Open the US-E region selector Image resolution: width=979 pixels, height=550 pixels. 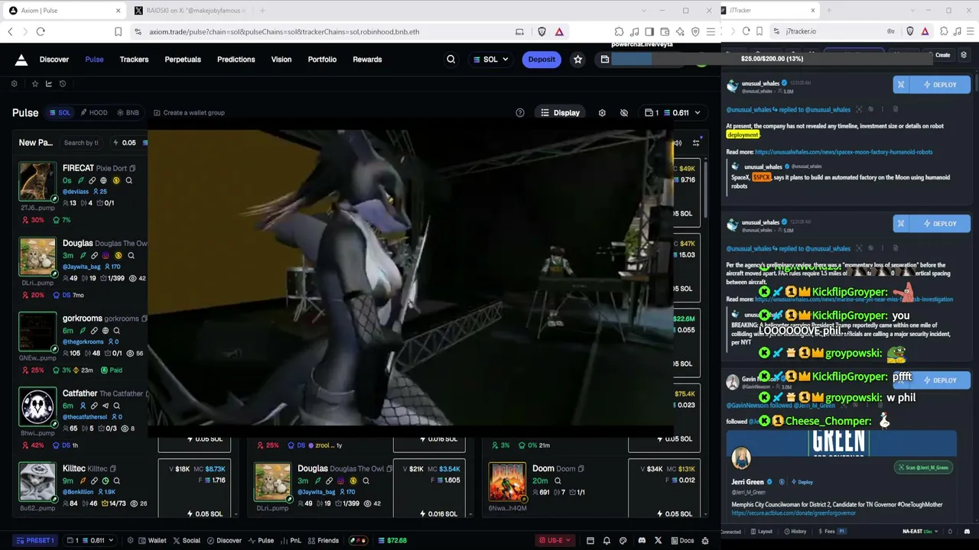click(555, 541)
